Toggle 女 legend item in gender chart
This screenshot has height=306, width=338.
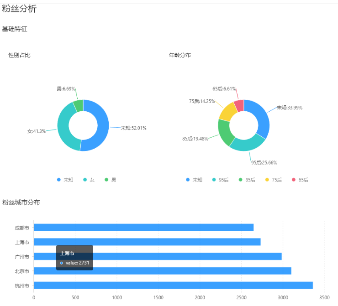(x=89, y=180)
